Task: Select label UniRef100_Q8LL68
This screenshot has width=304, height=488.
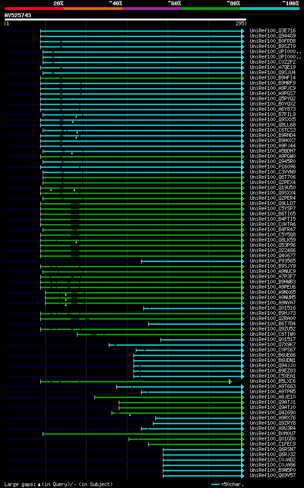Action: tap(273, 125)
